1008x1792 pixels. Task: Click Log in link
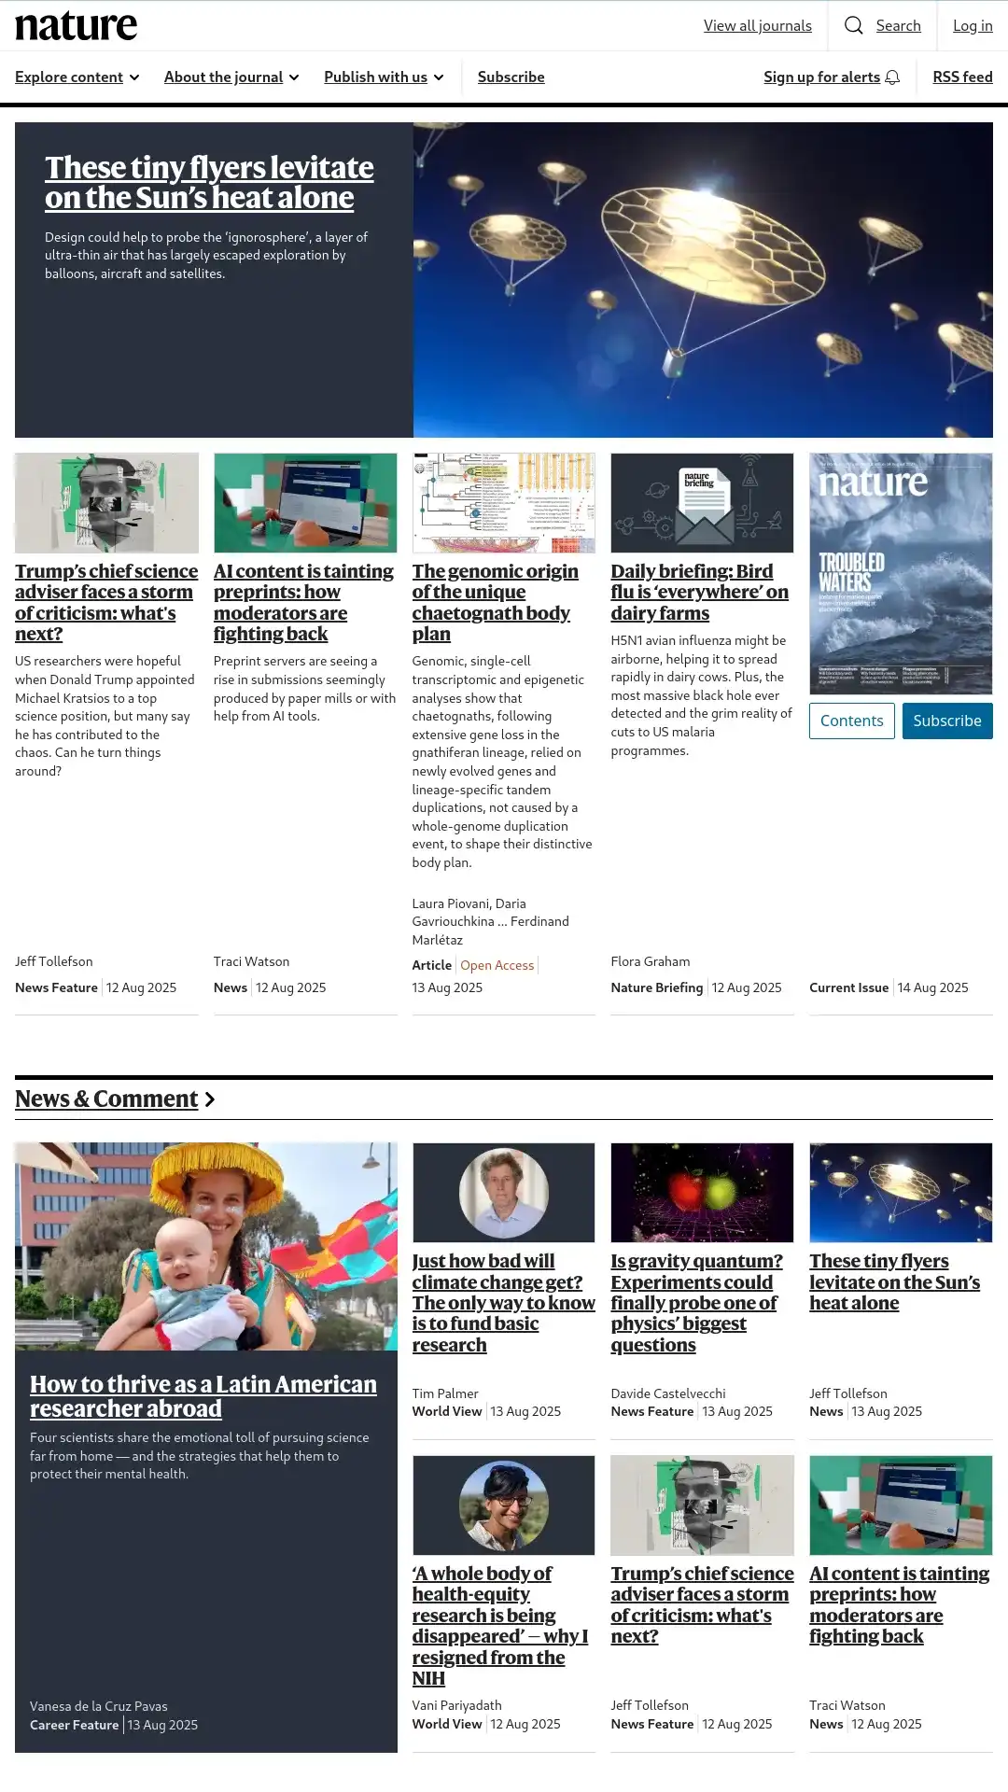tap(973, 26)
